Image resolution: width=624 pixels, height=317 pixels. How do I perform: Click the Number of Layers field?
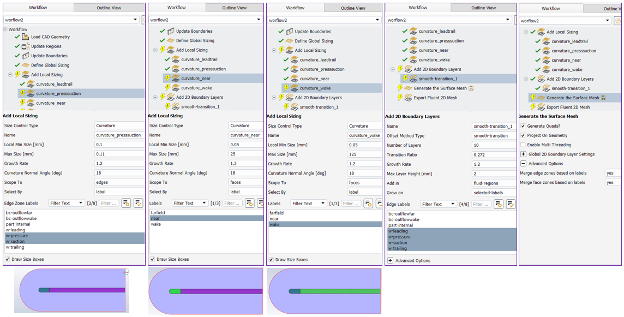click(x=494, y=145)
